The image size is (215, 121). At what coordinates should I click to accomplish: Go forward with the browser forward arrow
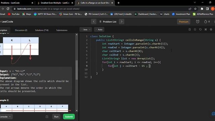pyautogui.click(x=2, y=9)
